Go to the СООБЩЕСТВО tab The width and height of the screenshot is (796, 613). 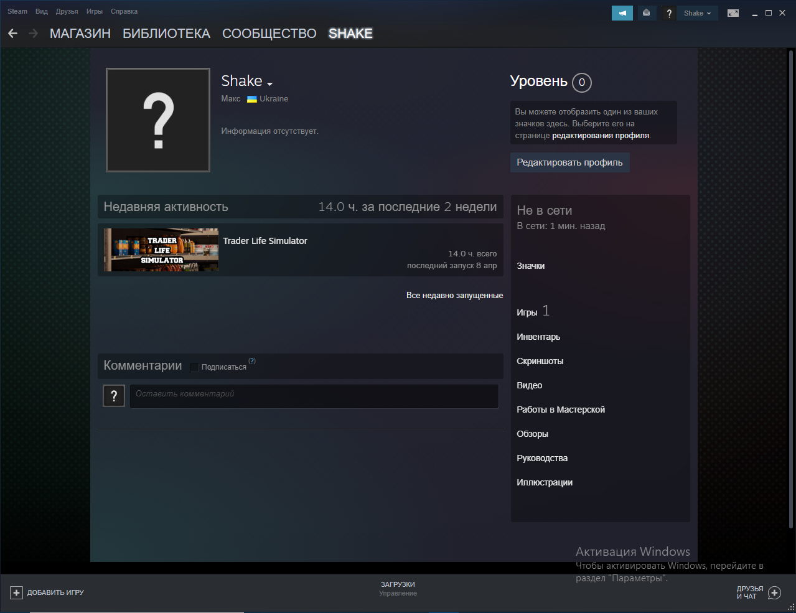tap(269, 34)
